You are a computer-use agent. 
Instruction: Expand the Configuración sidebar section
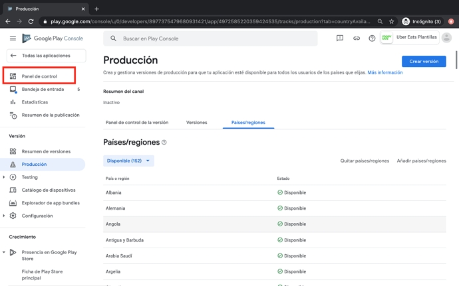tap(4, 216)
